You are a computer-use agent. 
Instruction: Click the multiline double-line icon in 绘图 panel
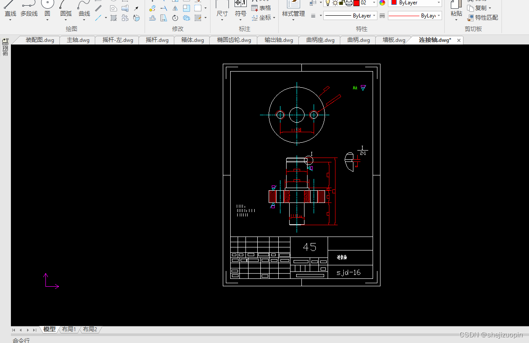pos(99,8)
